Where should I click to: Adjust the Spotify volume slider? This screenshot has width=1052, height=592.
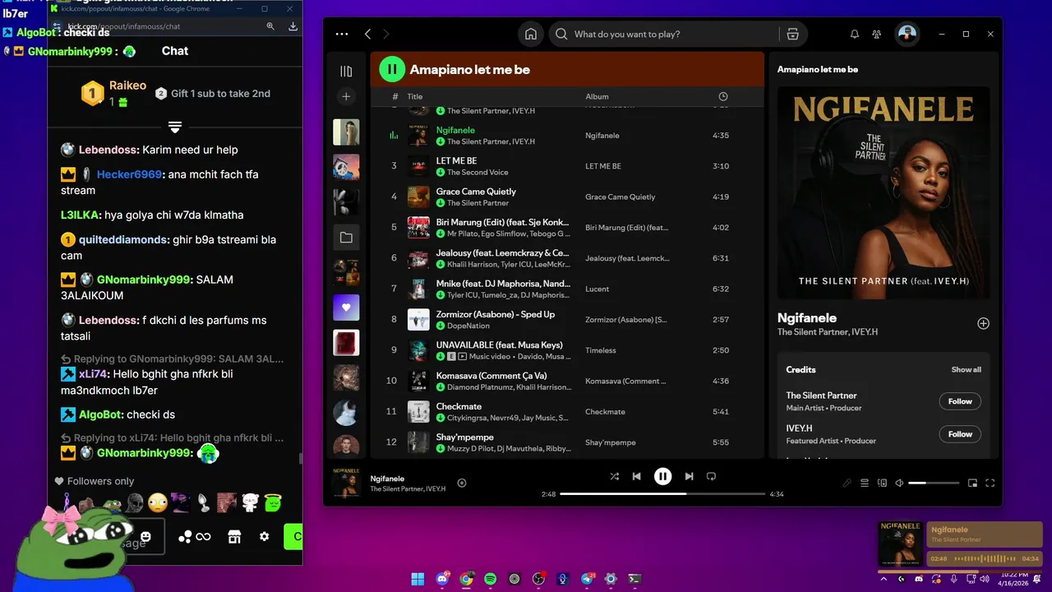934,483
